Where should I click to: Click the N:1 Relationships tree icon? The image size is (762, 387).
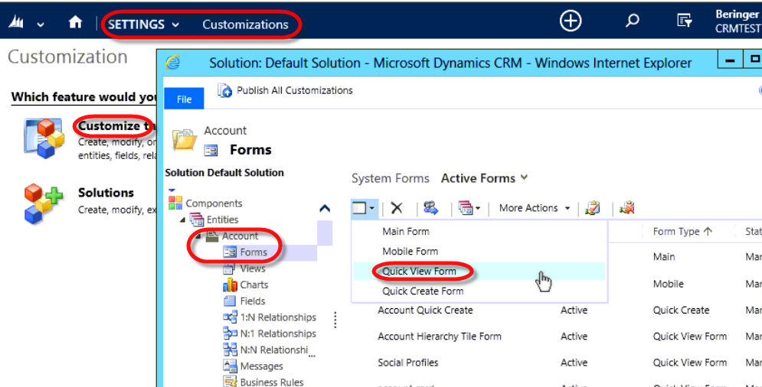230,333
